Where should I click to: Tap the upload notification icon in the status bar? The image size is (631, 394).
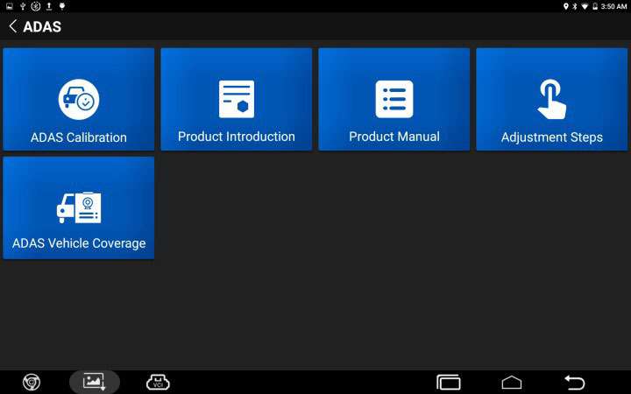pyautogui.click(x=49, y=6)
